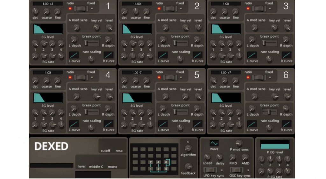Viewport: 326px width, 179px height.
Task: Click operator 5 box in algorithm grid
Action: pyautogui.click(x=166, y=169)
